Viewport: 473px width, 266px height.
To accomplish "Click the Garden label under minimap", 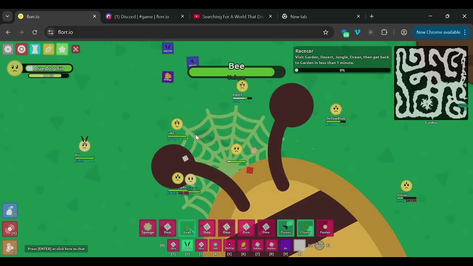I will pos(431,123).
